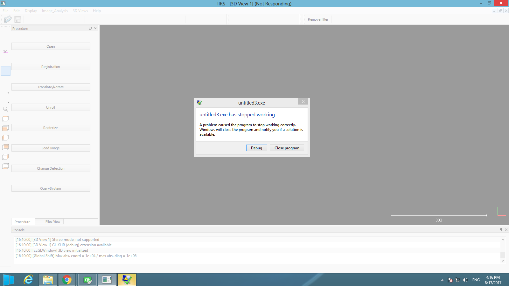Image resolution: width=509 pixels, height=286 pixels.
Task: Open the 3D Views menu
Action: [80, 11]
